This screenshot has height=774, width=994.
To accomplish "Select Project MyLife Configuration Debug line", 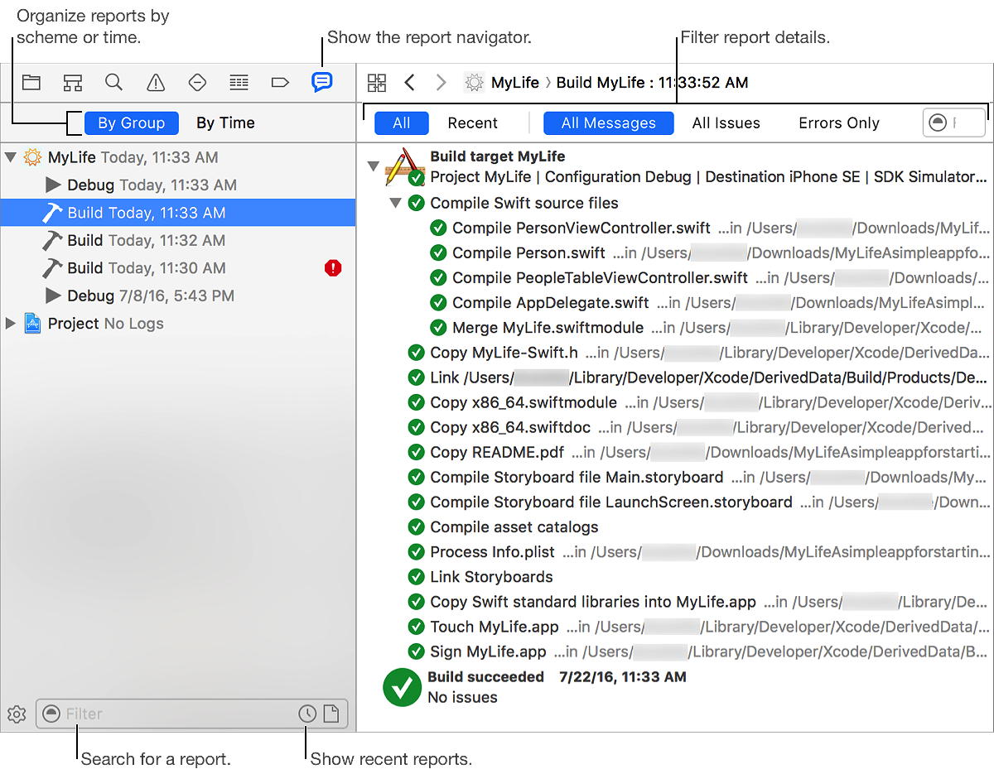I will 709,177.
